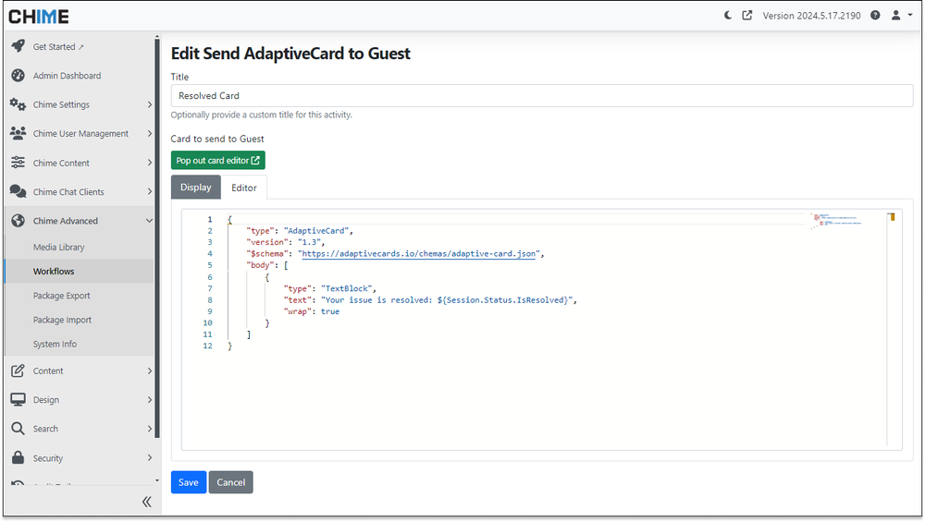Collapse Chime Advanced submenu arrow
This screenshot has height=522, width=925.
tap(149, 220)
